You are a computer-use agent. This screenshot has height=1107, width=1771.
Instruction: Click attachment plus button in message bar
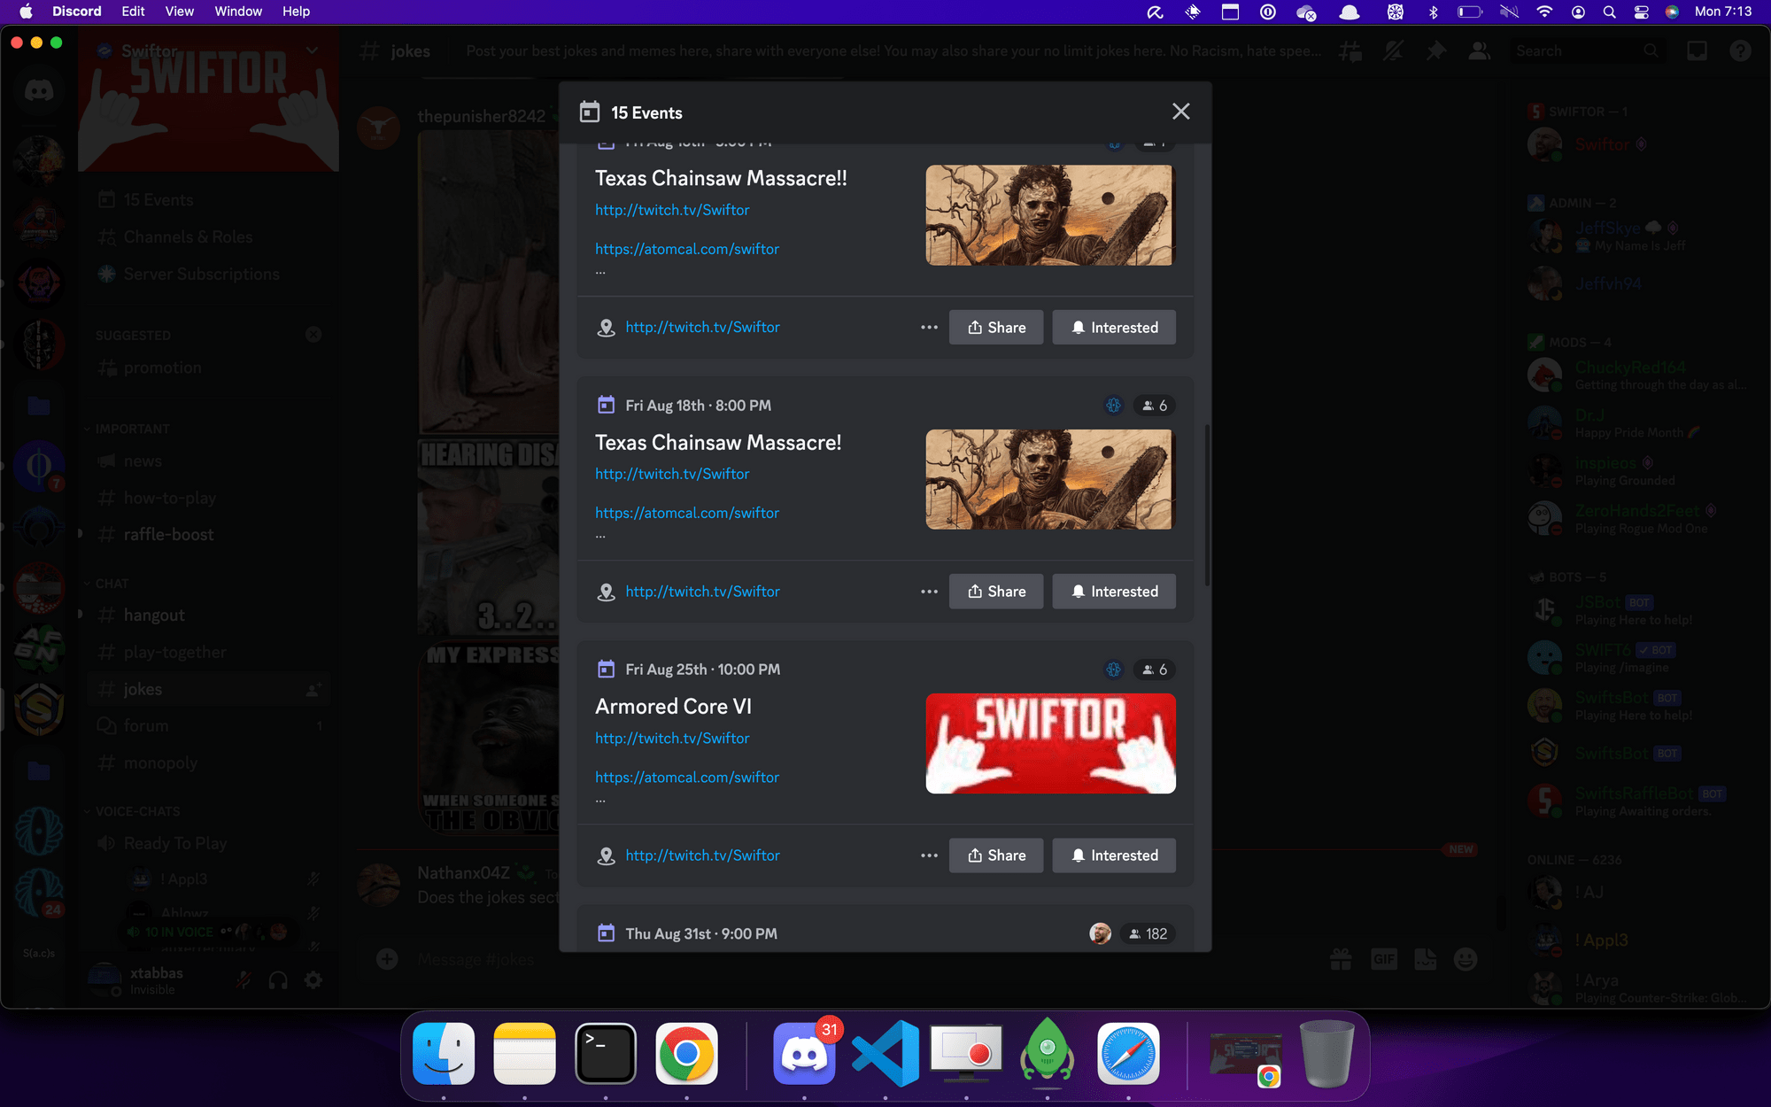click(387, 959)
